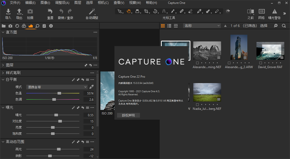Select the Keystone cursor tool
This screenshot has height=159, width=290.
click(164, 11)
